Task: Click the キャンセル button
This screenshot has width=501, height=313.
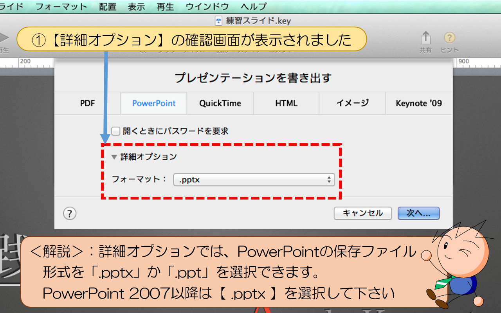Action: pos(363,213)
